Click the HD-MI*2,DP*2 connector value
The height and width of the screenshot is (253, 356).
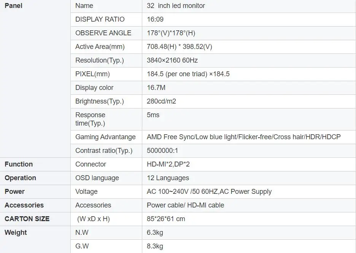point(169,164)
